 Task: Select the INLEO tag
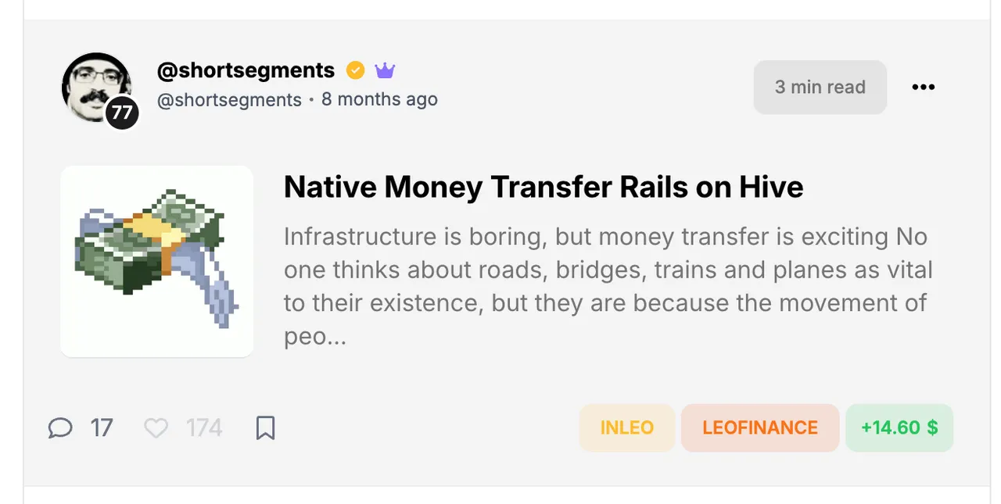627,427
